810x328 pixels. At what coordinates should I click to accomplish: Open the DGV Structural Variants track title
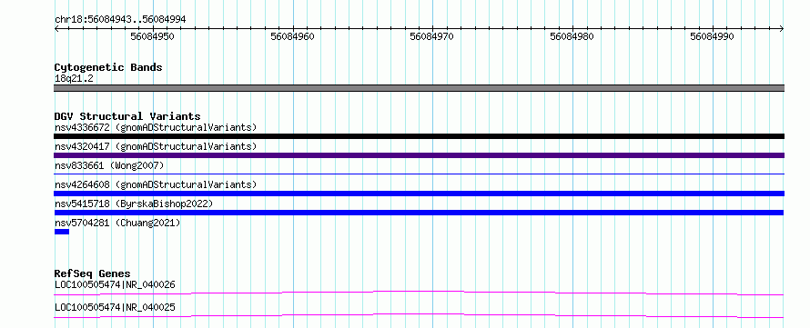point(127,116)
